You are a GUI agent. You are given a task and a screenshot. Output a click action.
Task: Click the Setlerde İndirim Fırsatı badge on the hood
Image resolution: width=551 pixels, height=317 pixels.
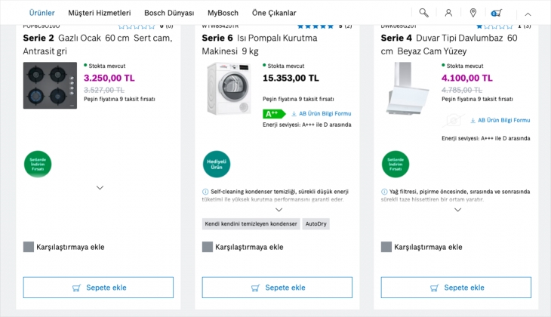(396, 164)
